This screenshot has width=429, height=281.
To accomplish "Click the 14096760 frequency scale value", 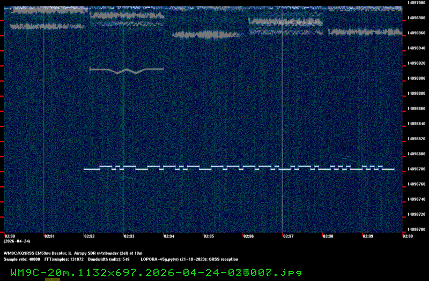I will (416, 184).
